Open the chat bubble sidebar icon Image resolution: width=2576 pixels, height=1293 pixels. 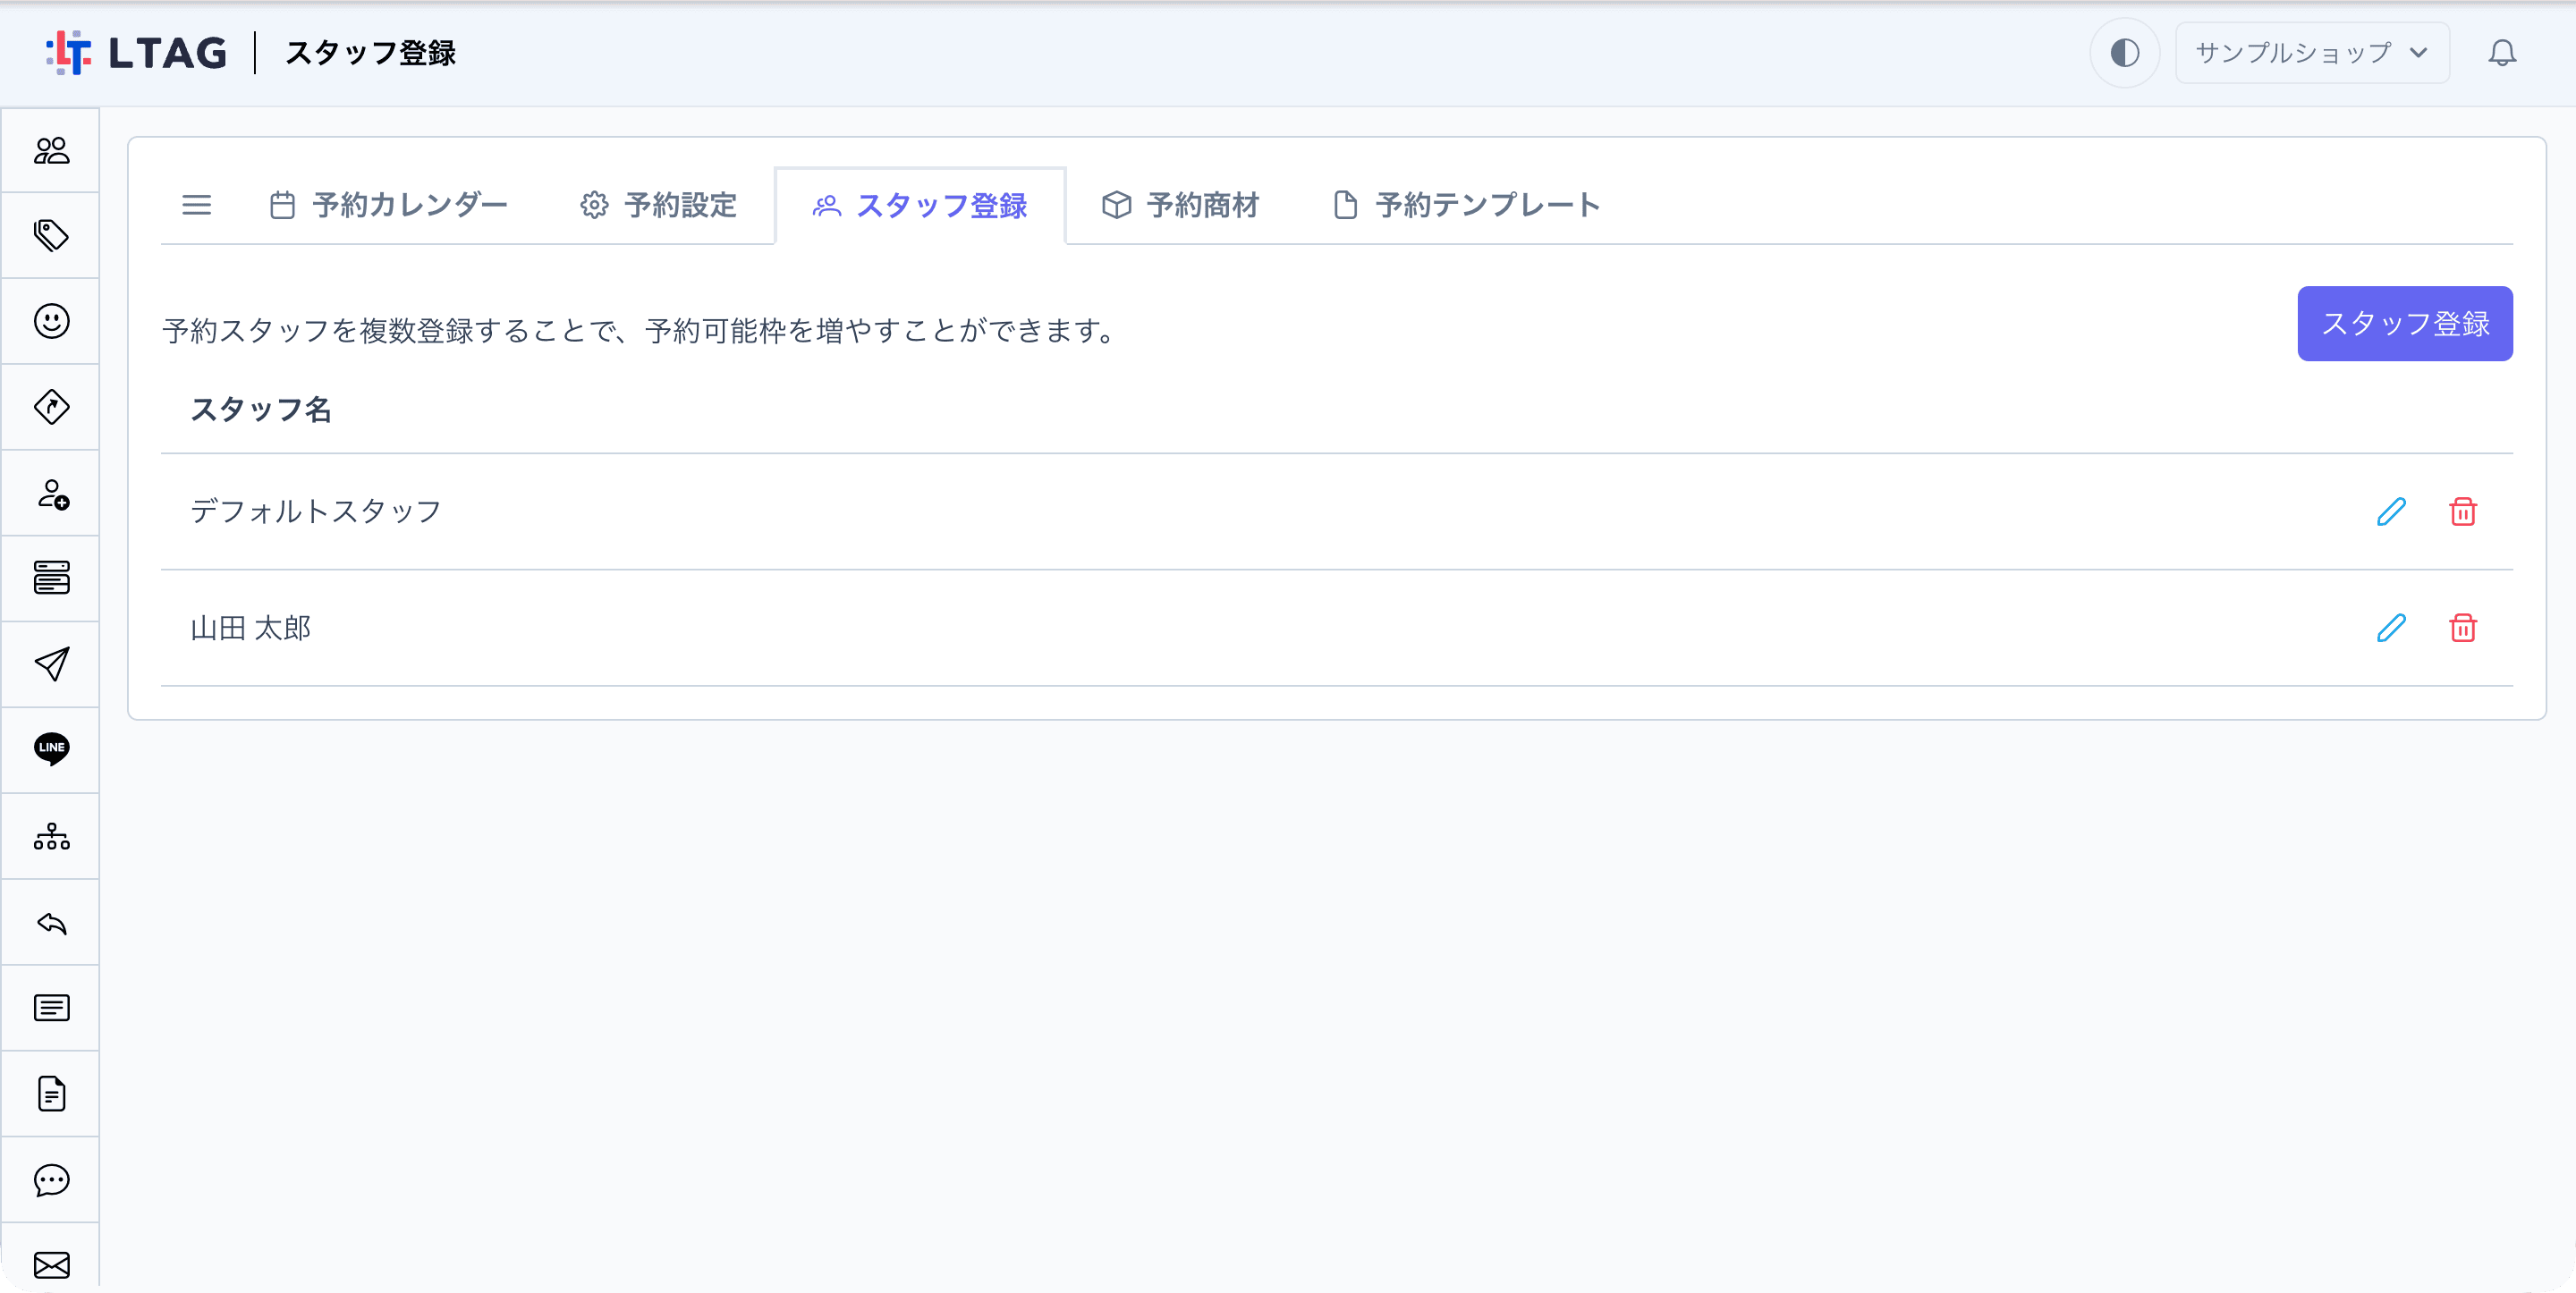(51, 1180)
